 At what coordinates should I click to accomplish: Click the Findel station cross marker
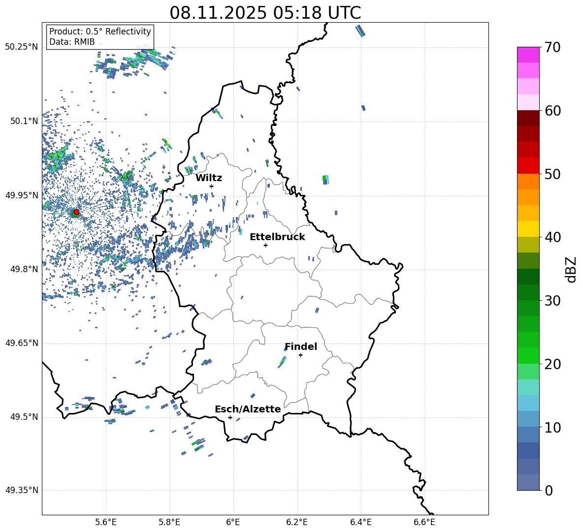pos(300,355)
